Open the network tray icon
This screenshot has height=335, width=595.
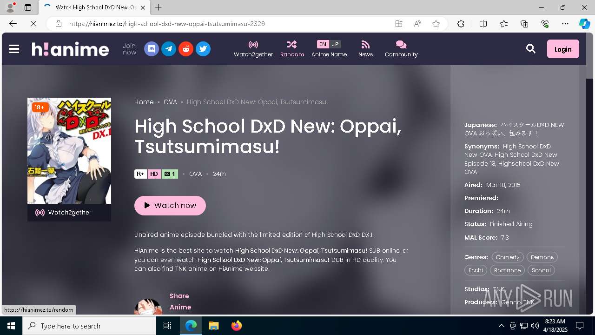(x=523, y=326)
